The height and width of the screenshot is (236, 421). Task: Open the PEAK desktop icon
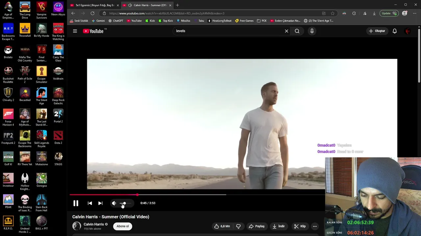[x=8, y=202]
